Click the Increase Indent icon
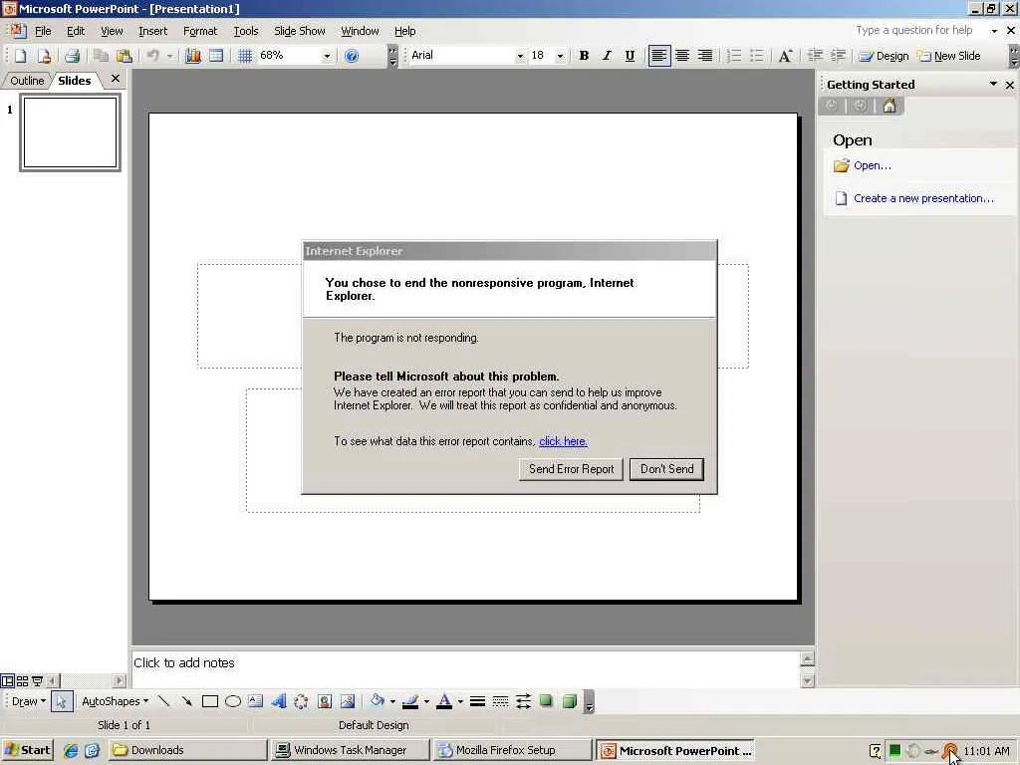 tap(838, 56)
